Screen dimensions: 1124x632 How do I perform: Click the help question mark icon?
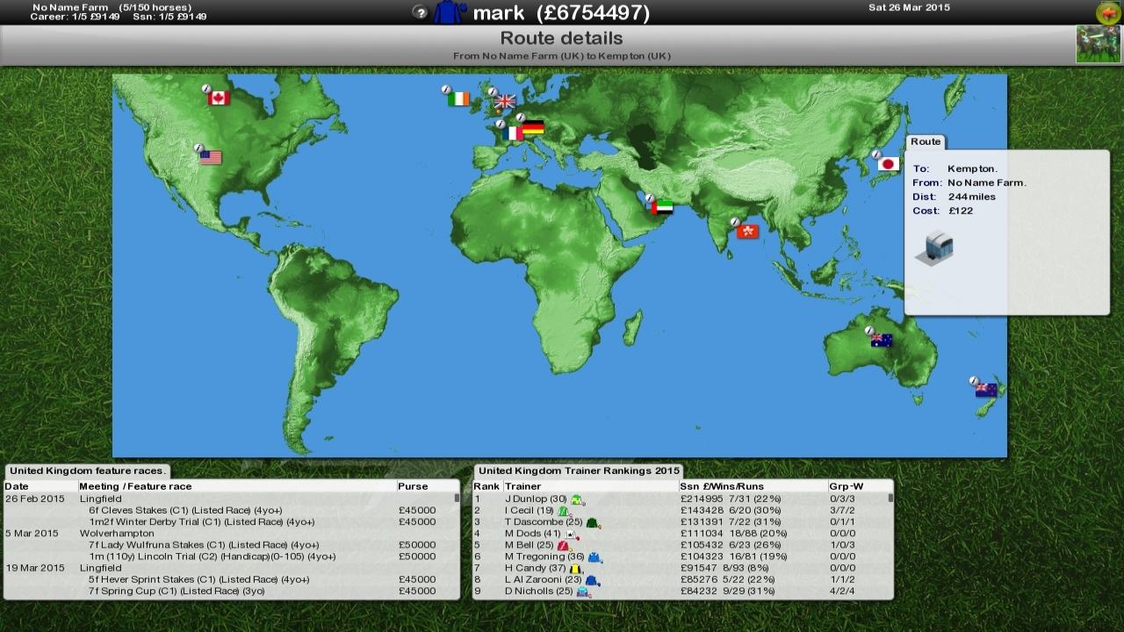[421, 12]
